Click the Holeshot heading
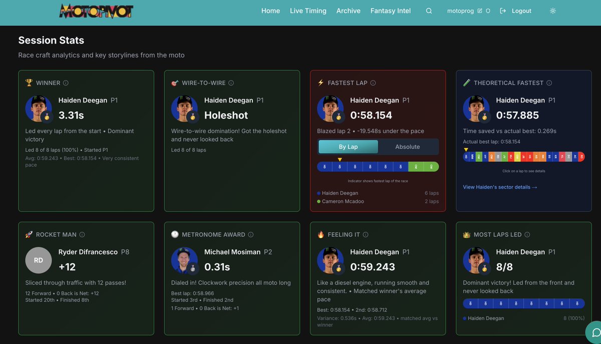The width and height of the screenshot is (601, 344). pos(226,115)
